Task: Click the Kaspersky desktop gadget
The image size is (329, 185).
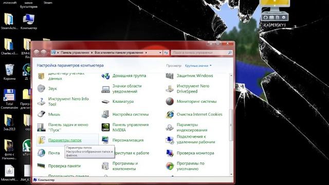Action: click(x=275, y=13)
